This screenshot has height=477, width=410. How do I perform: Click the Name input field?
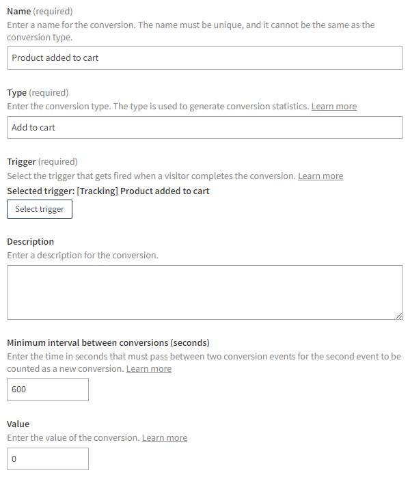click(205, 58)
